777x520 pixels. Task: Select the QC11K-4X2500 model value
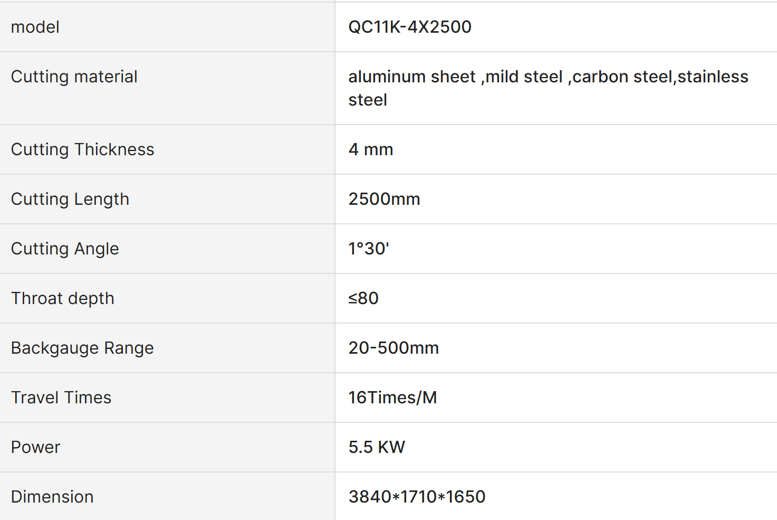coord(410,27)
